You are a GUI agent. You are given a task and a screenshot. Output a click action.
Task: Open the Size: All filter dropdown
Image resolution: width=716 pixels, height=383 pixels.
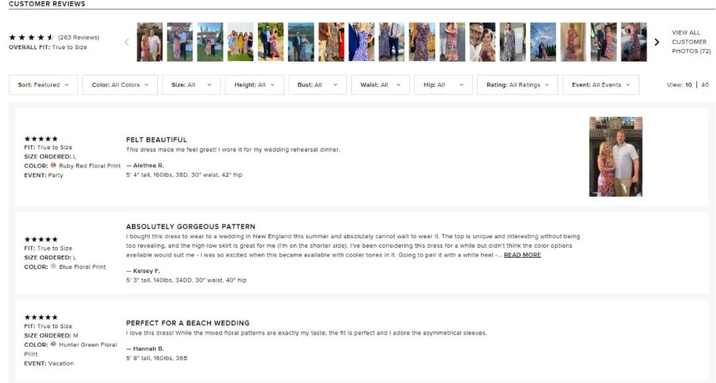click(191, 85)
